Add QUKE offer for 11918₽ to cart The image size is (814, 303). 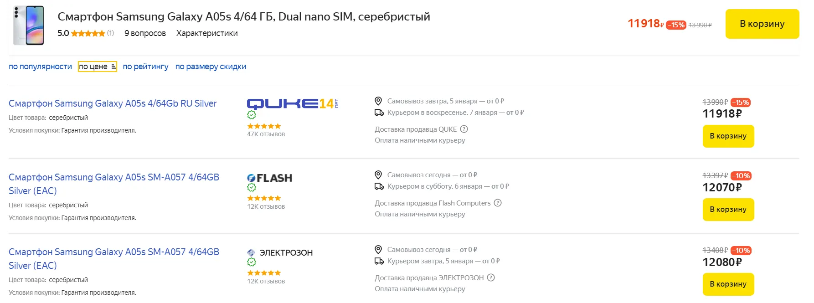[728, 136]
